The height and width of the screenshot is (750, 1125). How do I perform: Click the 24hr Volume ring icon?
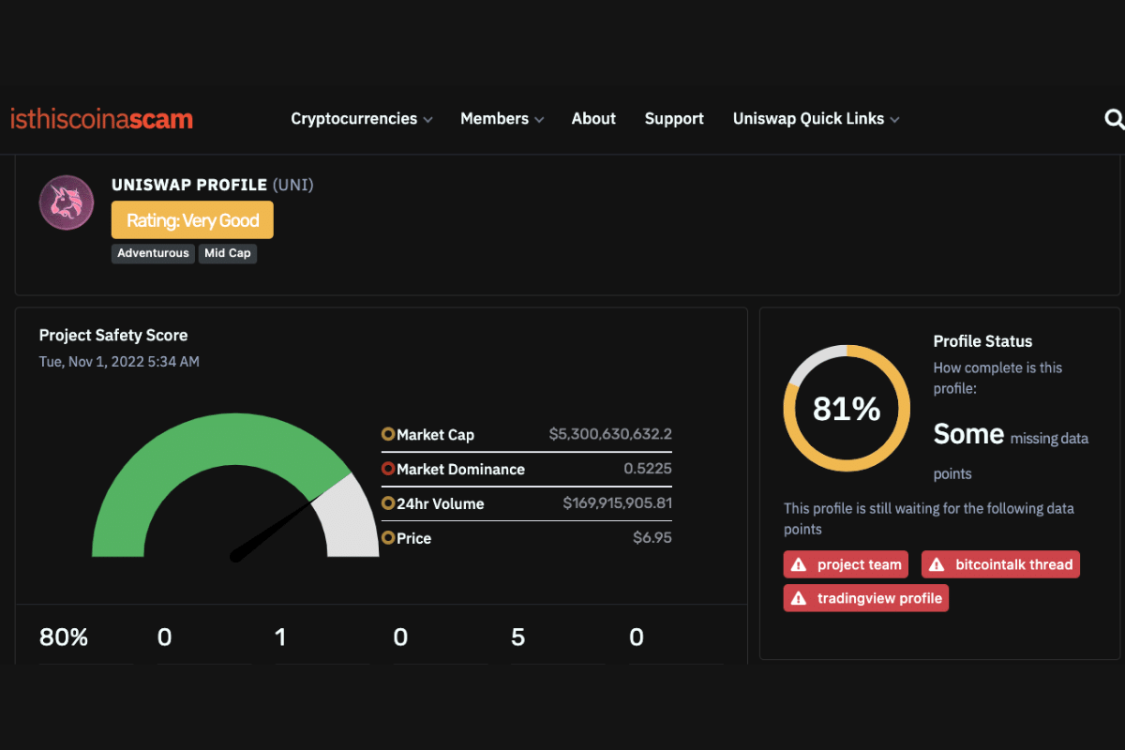coord(388,503)
